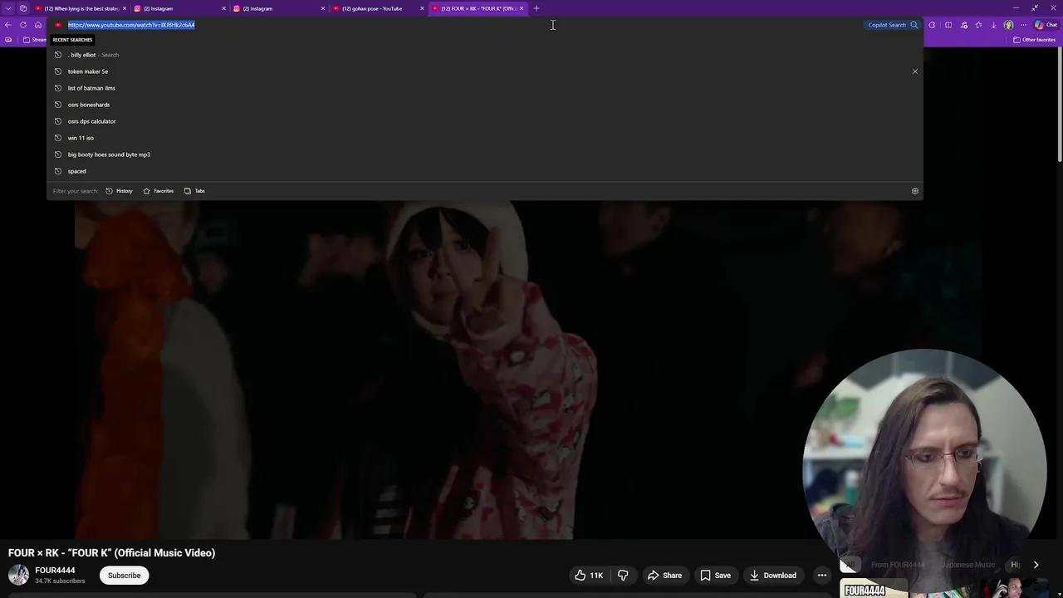This screenshot has width=1063, height=598.
Task: Open the profile avatar in toolbar
Action: click(1008, 25)
